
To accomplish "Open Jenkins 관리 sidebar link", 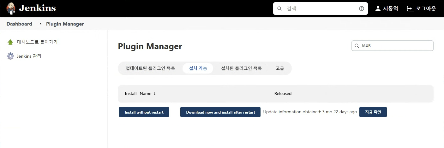I will [29, 56].
